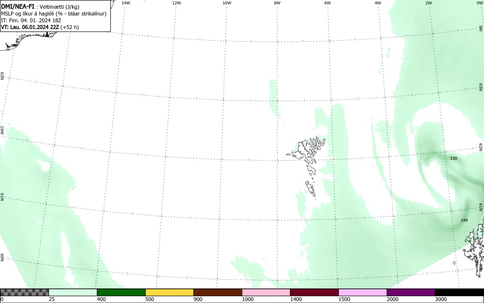Click the 18W label on the left edge

click(2, 130)
